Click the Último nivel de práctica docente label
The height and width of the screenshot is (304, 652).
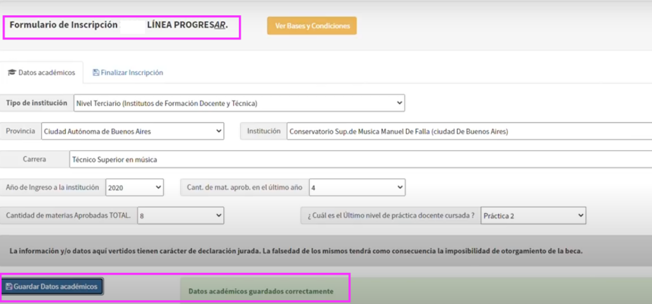391,216
